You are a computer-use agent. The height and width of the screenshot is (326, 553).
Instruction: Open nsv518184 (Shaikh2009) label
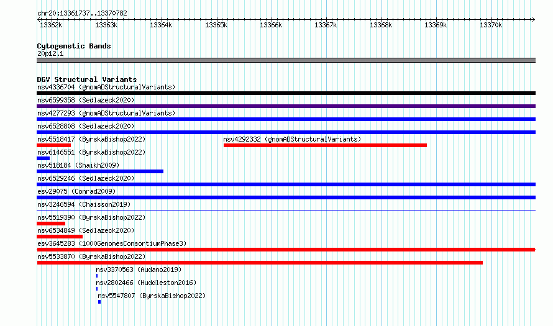pyautogui.click(x=78, y=165)
